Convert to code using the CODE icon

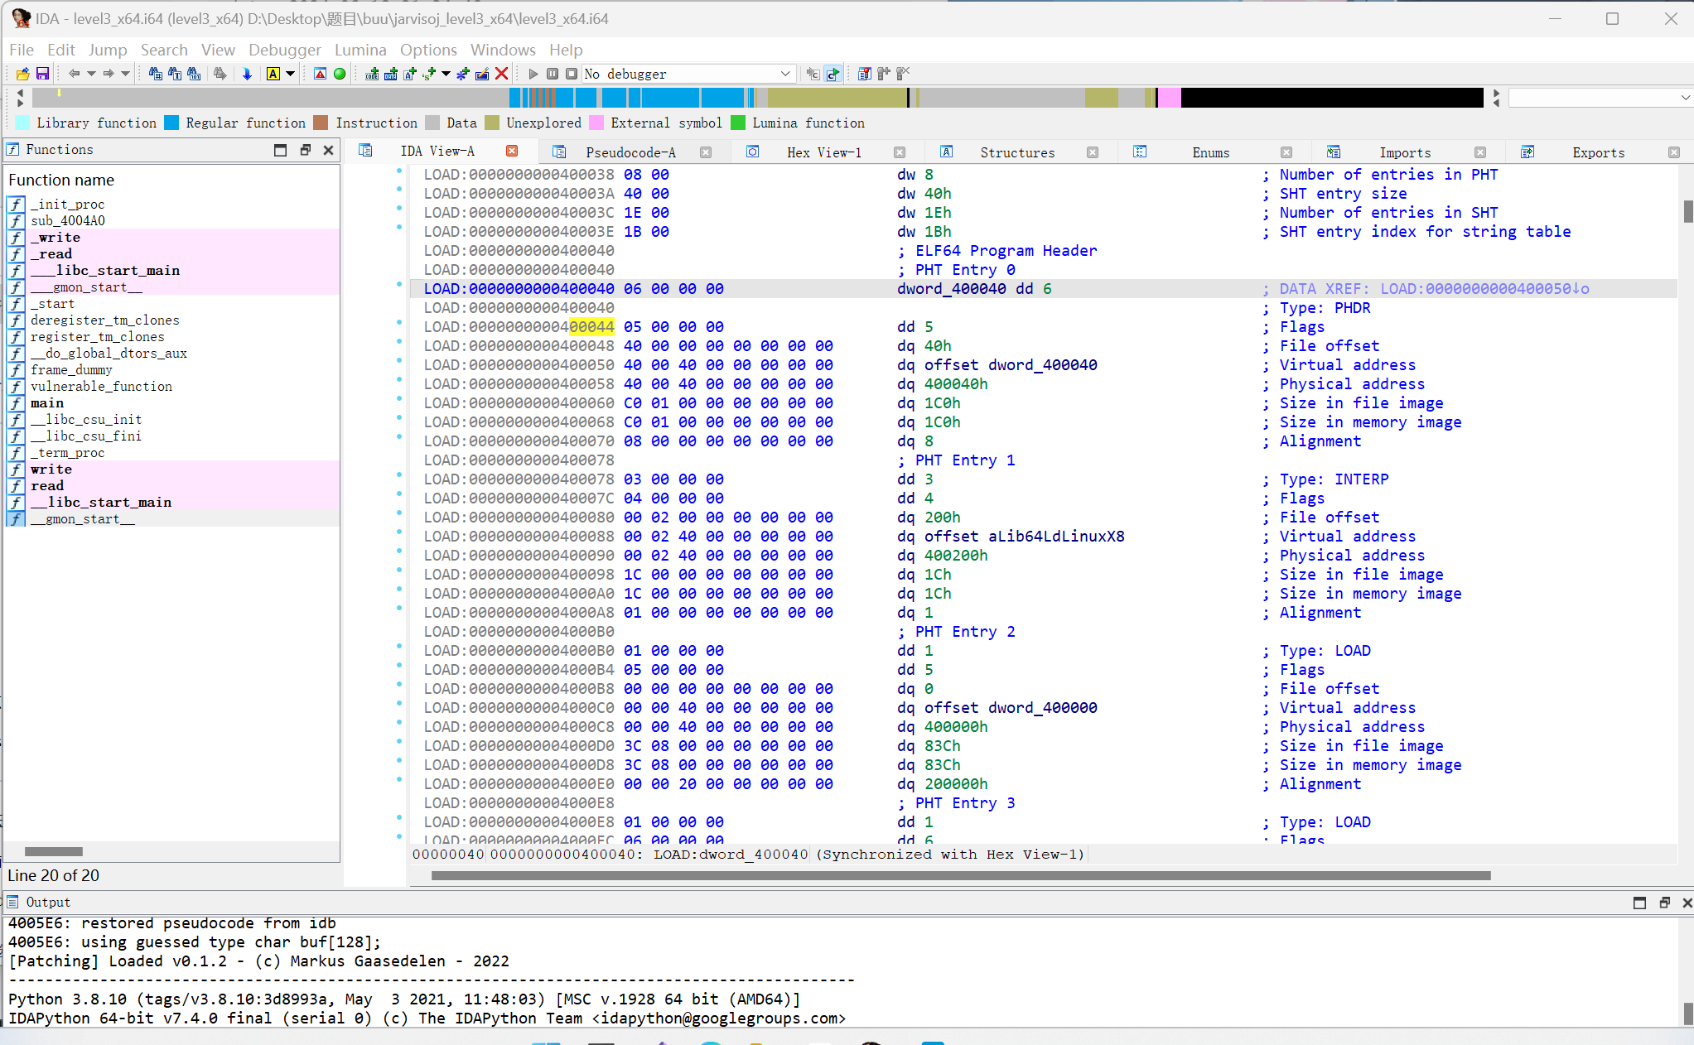point(372,74)
